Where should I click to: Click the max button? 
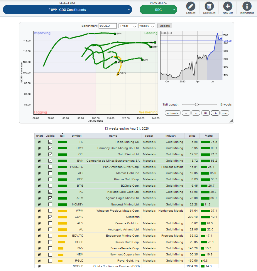[x=225, y=113]
